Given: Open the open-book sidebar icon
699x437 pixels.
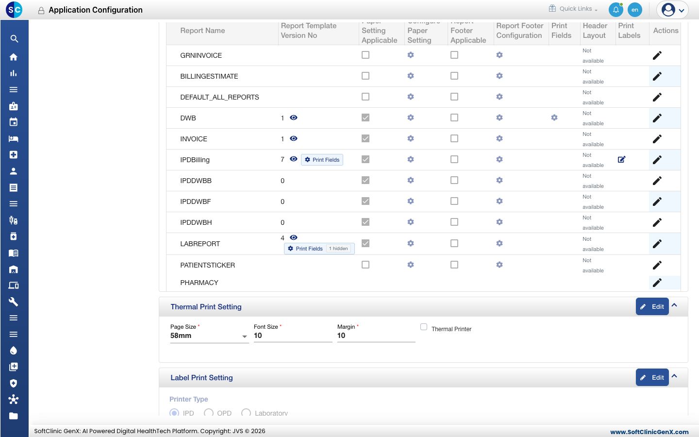Looking at the screenshot, I should click(x=14, y=252).
